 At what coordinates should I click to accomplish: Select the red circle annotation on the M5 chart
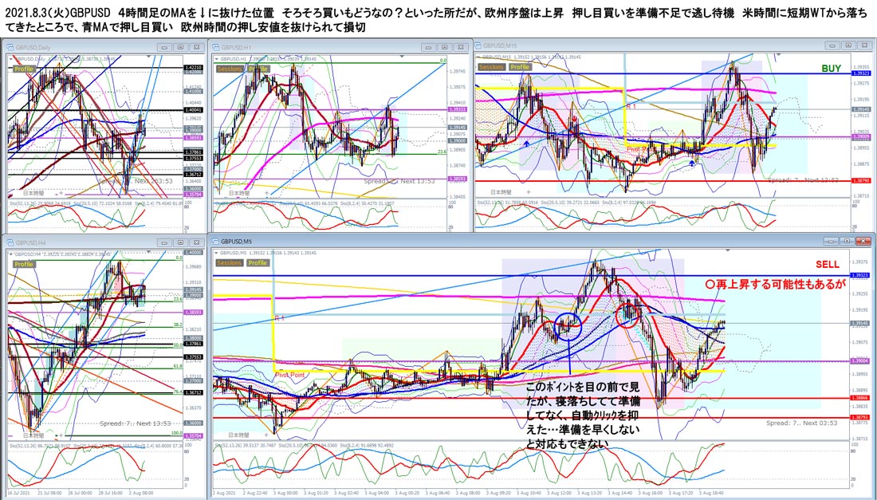click(x=631, y=312)
